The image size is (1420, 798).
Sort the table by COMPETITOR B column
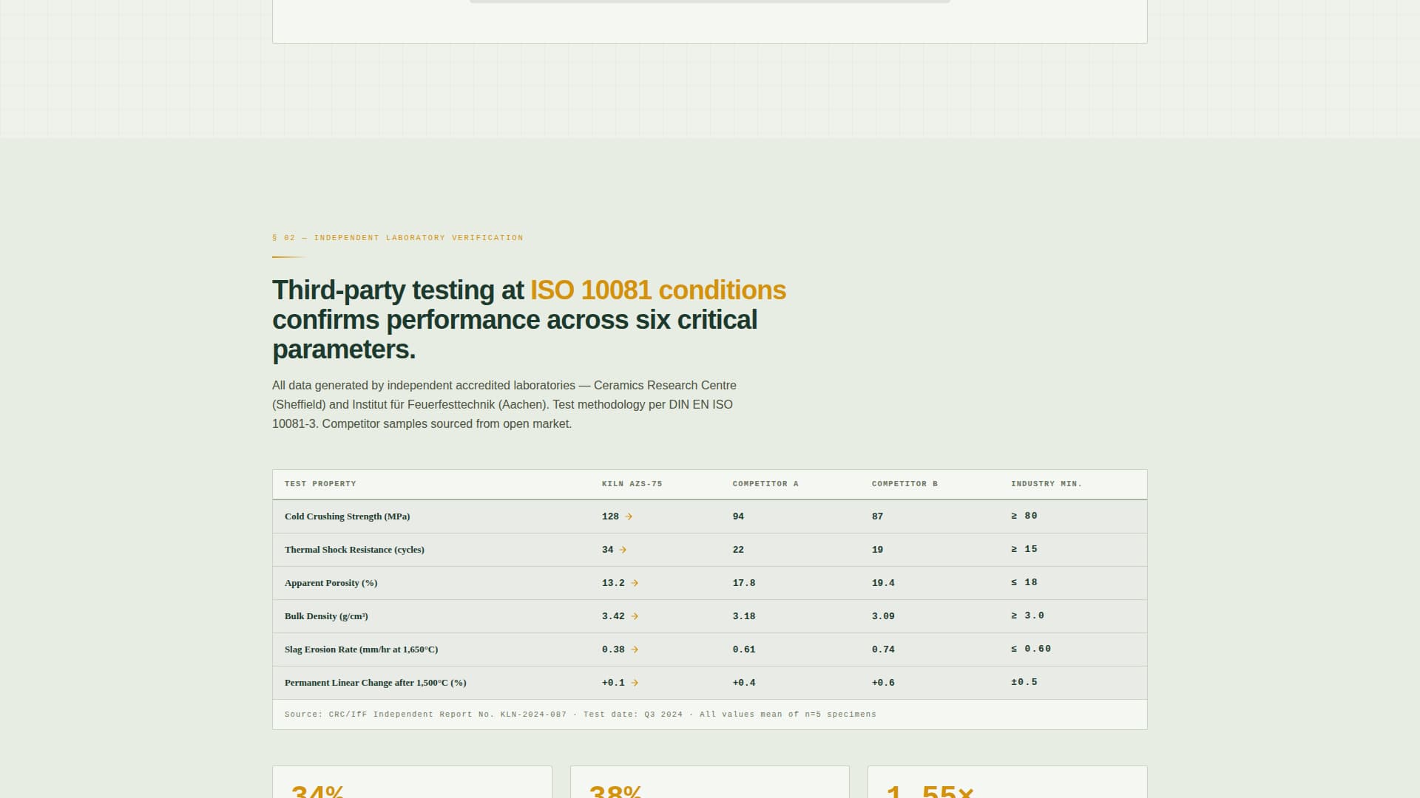tap(904, 484)
